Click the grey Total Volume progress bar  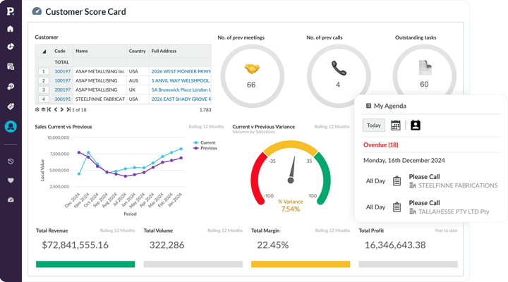[x=193, y=264]
